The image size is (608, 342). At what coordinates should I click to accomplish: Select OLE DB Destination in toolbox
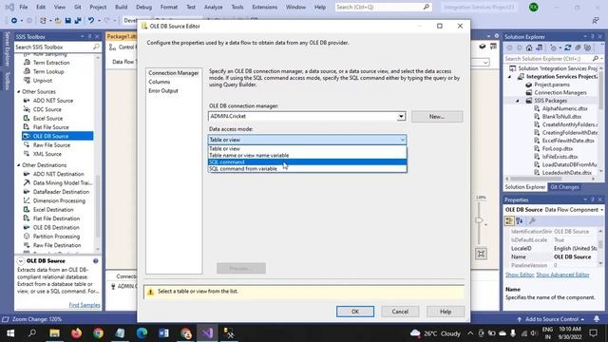point(56,228)
